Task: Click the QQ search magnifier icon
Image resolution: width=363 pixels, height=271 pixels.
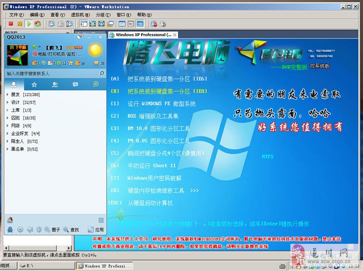Action: (x=102, y=73)
